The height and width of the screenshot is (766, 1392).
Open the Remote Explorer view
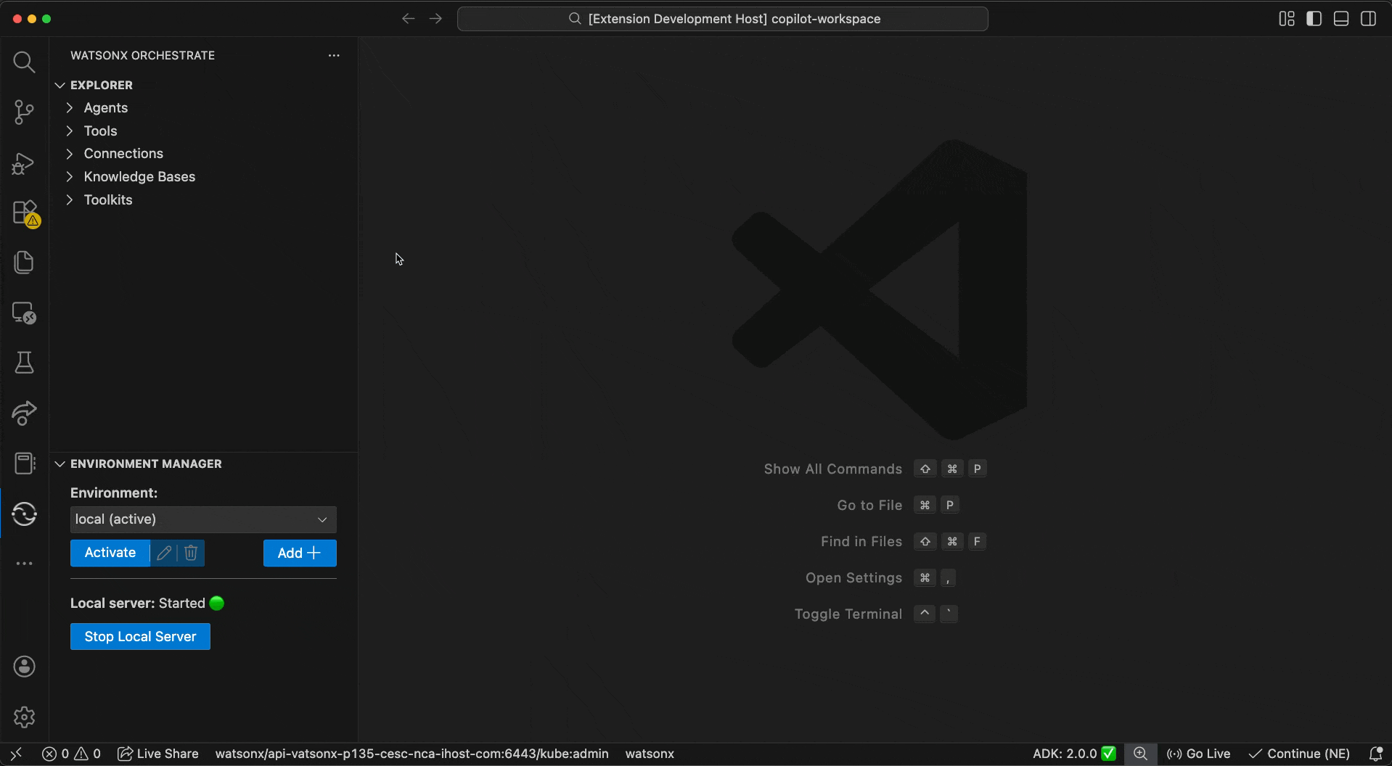tap(24, 313)
